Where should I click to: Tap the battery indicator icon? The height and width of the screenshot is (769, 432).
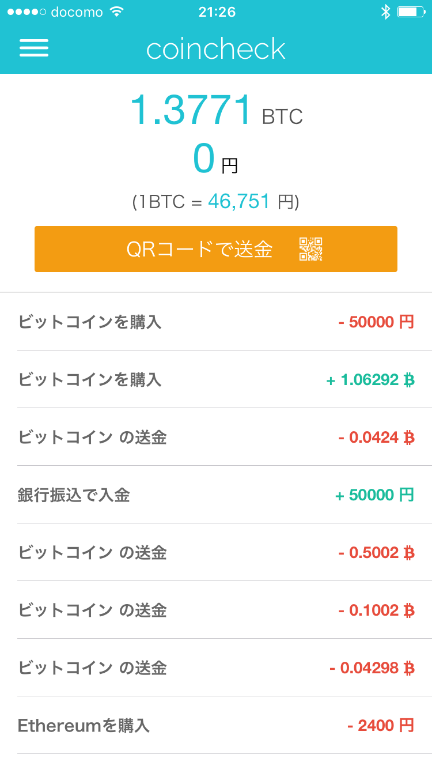410,12
